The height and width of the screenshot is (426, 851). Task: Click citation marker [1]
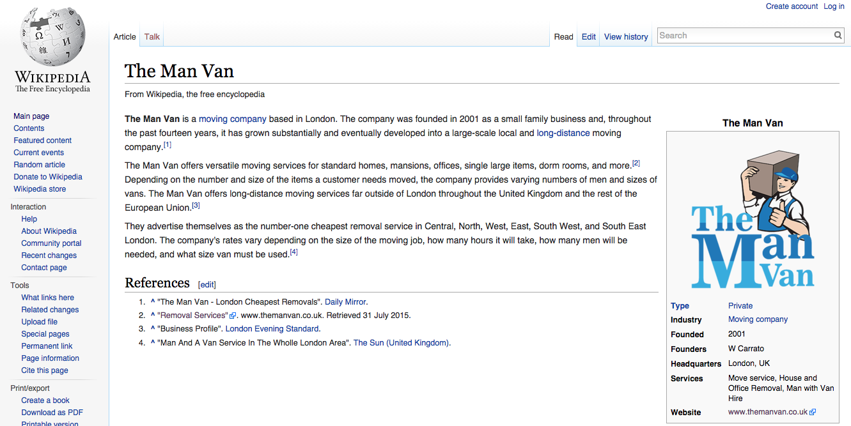pos(168,145)
